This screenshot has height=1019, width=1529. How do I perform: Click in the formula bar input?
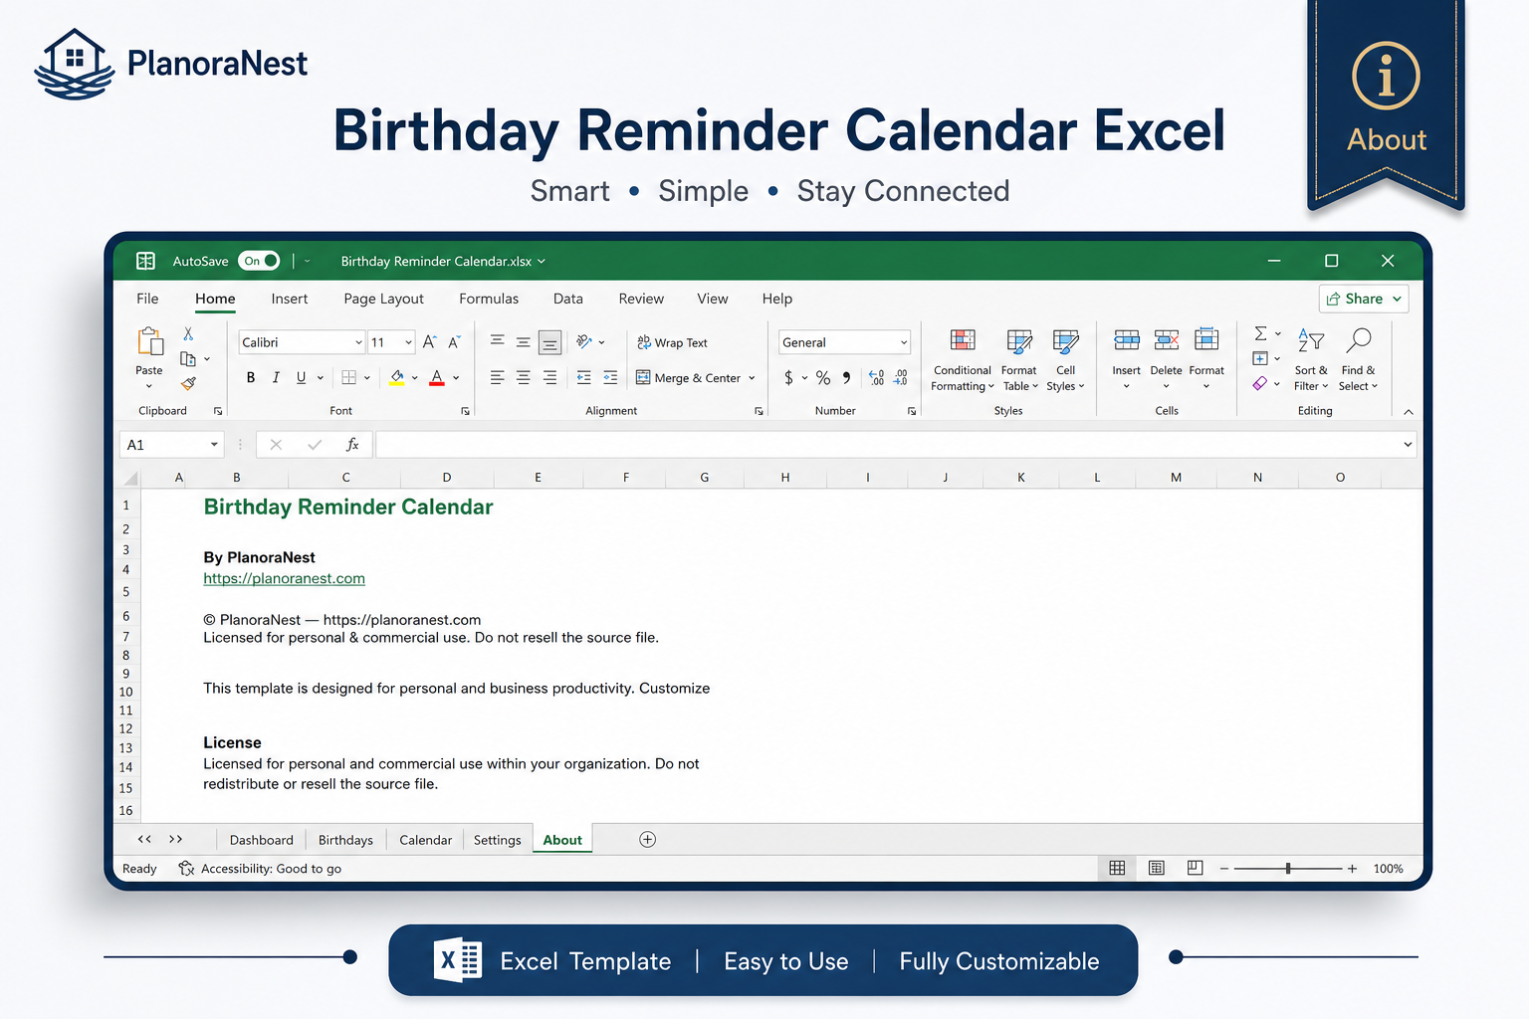(x=886, y=445)
